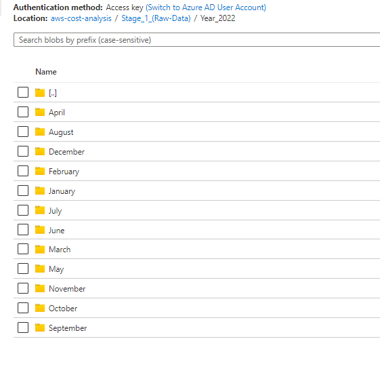Open the November folder name
The width and height of the screenshot is (380, 377).
[67, 289]
